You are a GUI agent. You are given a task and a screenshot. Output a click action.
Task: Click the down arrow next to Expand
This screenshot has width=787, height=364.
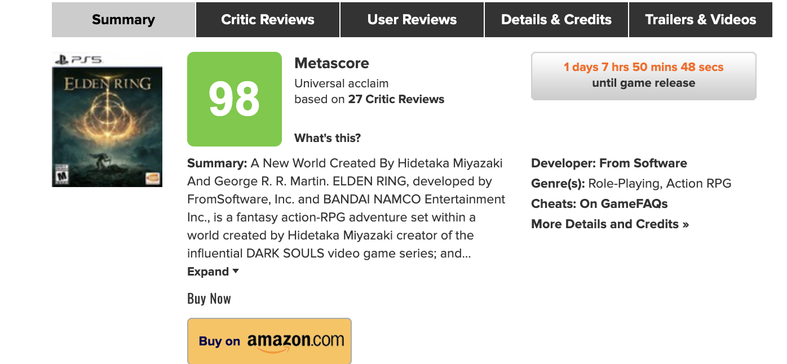(236, 271)
